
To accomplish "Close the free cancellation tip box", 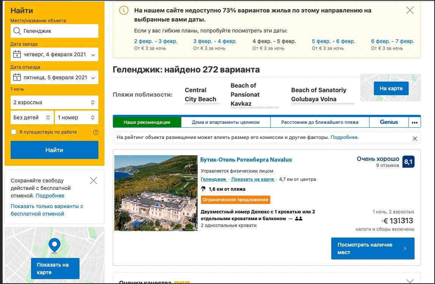I will click(x=94, y=181).
